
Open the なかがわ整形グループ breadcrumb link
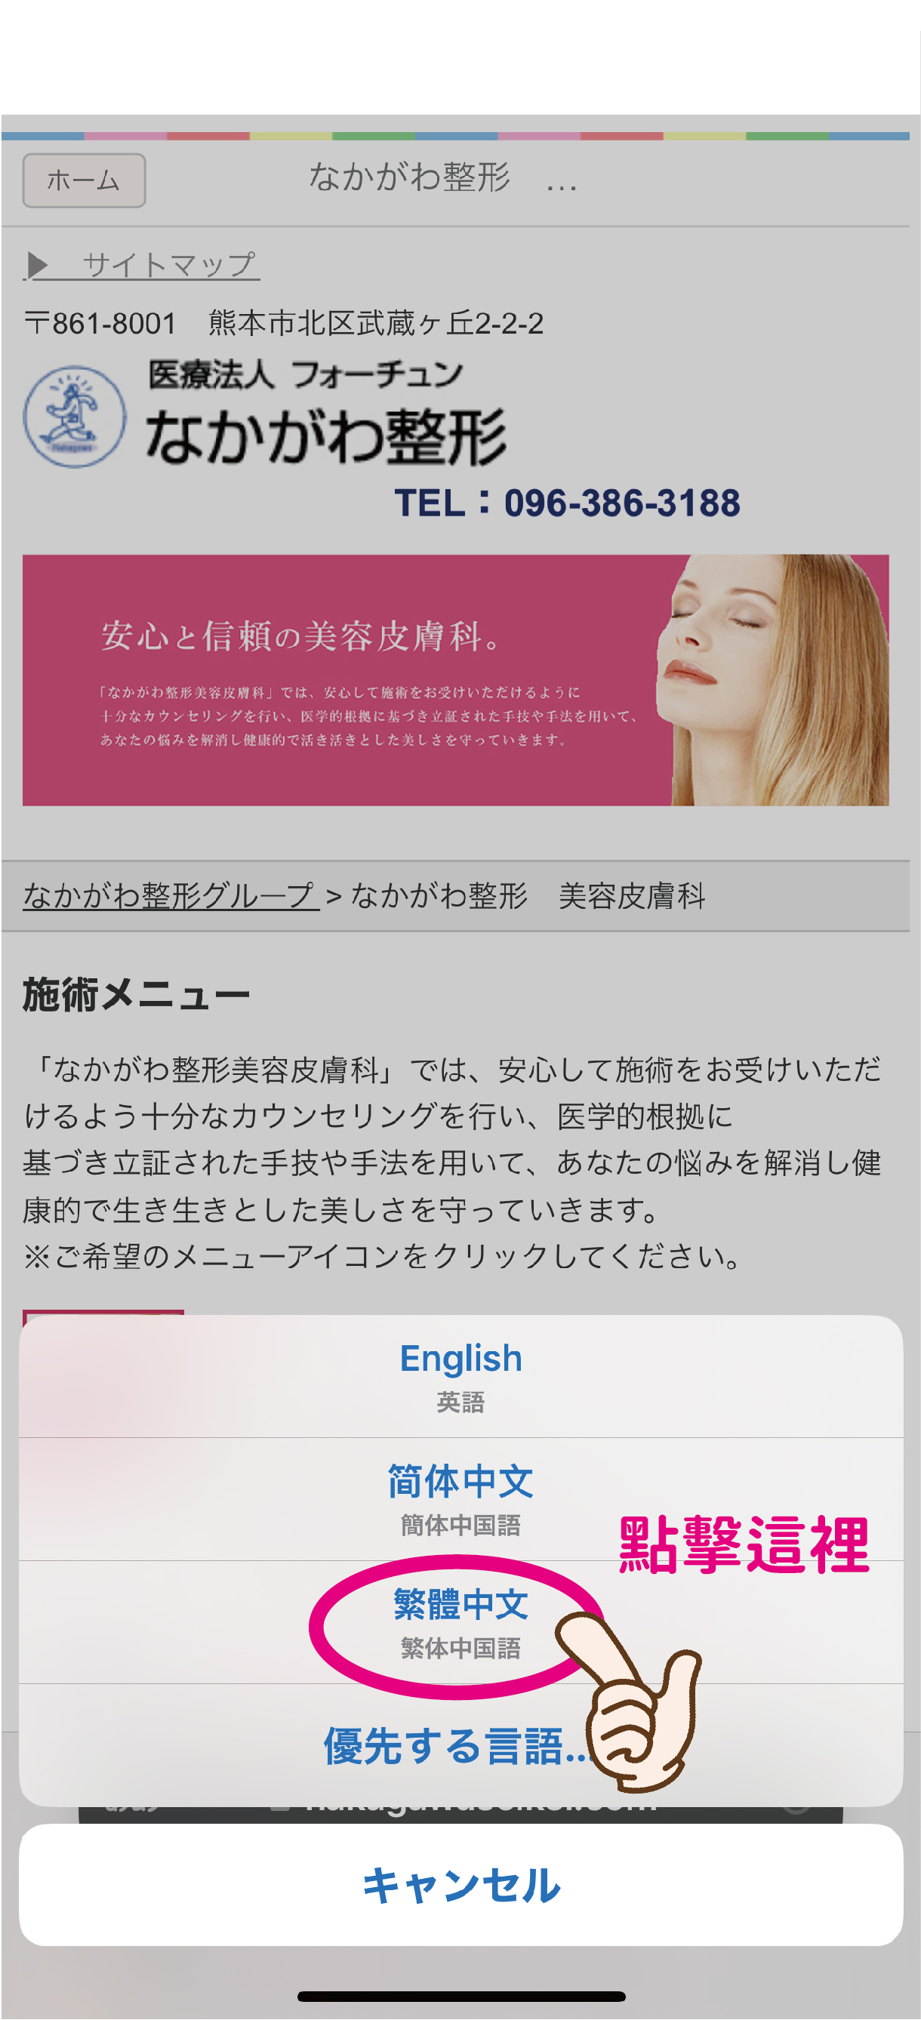tap(171, 895)
